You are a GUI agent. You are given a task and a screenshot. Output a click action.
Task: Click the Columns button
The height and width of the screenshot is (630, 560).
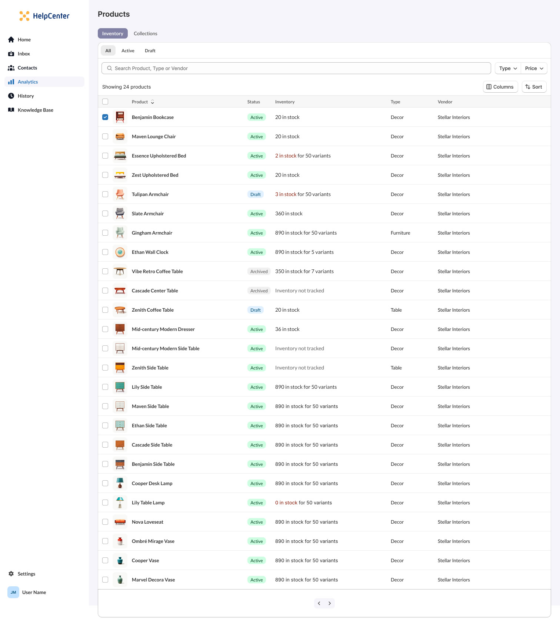point(500,87)
